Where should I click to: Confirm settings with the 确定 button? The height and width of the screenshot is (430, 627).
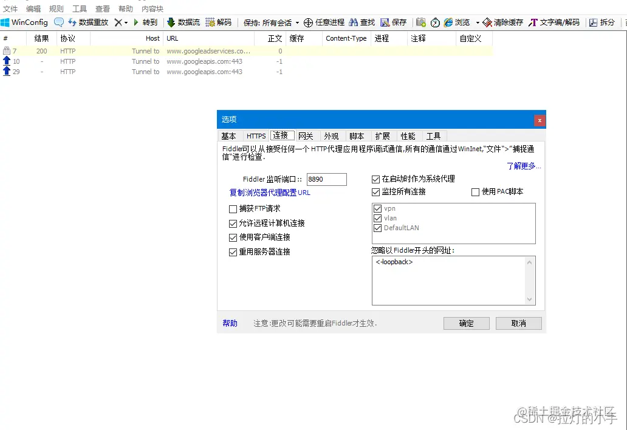[466, 323]
